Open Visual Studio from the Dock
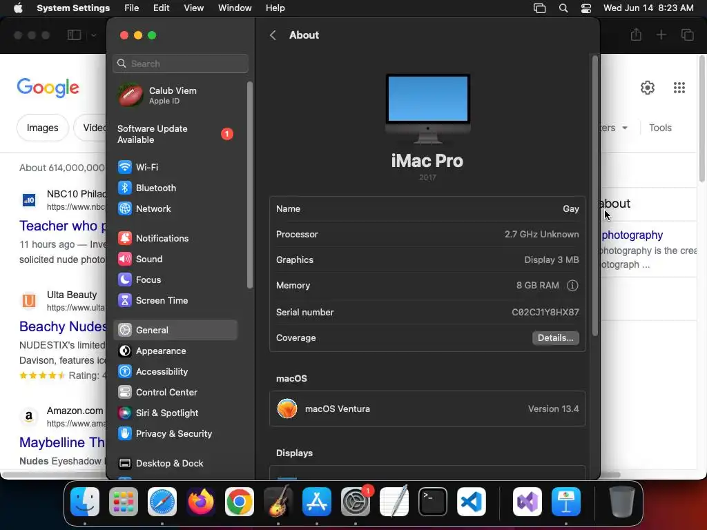This screenshot has width=707, height=530. click(x=527, y=502)
